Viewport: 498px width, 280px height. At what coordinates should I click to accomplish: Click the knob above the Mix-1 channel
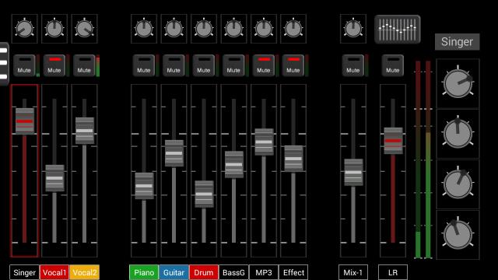coord(352,29)
